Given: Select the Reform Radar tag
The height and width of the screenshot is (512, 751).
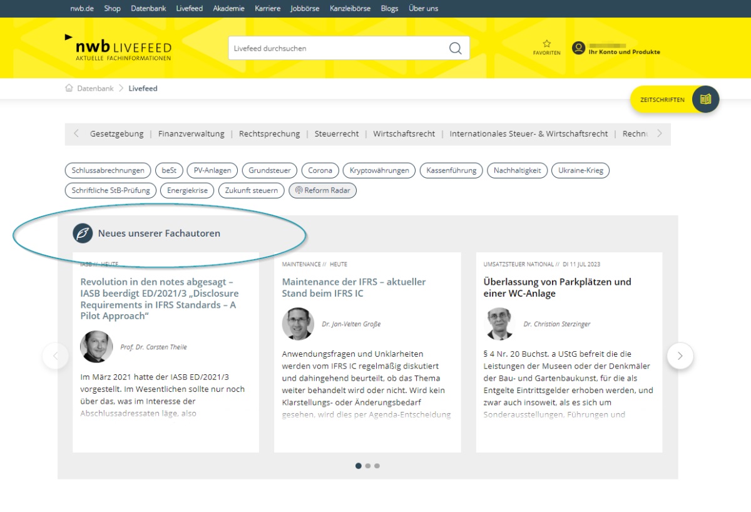Looking at the screenshot, I should (322, 190).
